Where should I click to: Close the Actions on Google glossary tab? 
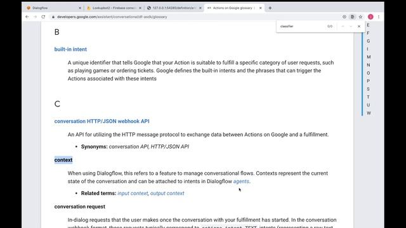click(261, 8)
